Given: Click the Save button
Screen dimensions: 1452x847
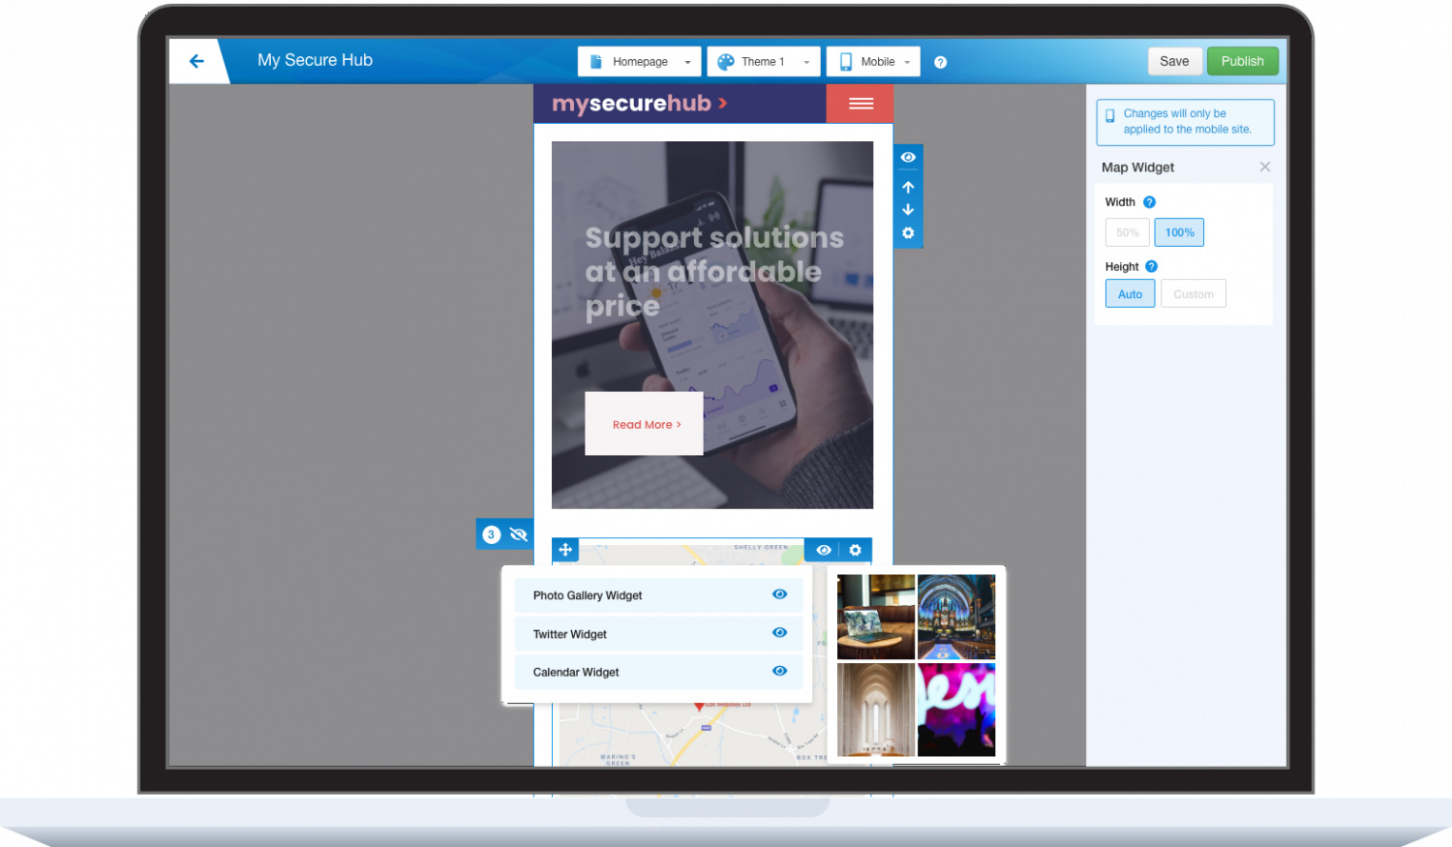Looking at the screenshot, I should (1174, 61).
